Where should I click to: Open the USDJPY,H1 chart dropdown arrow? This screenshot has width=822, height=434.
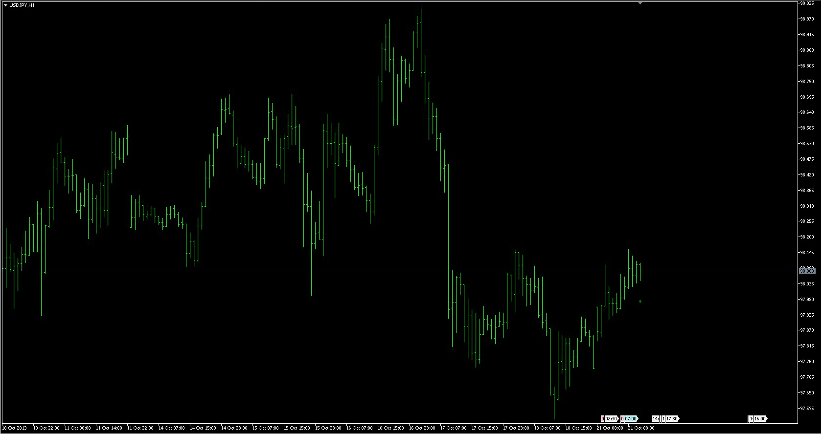(x=5, y=5)
